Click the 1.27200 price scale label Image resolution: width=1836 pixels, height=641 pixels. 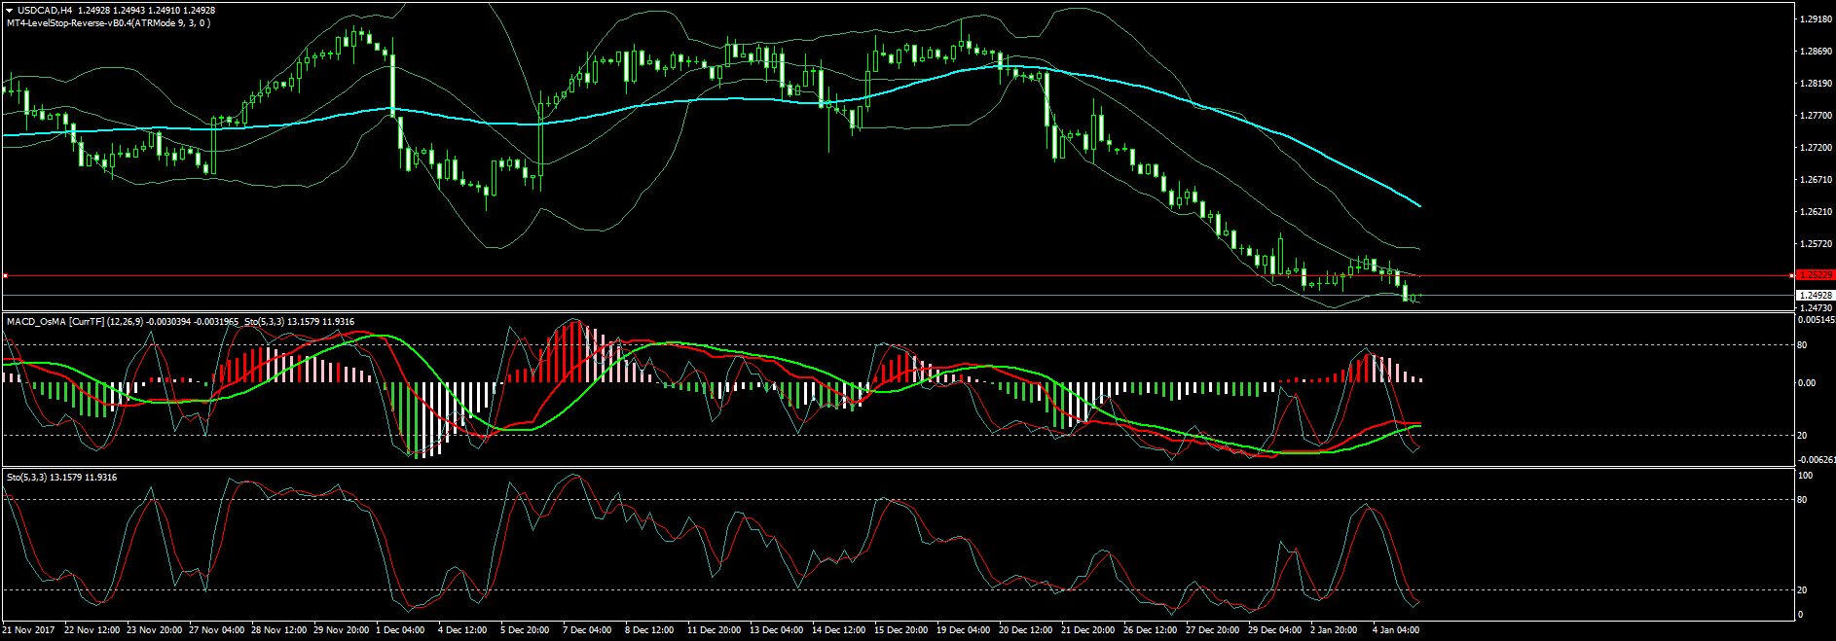point(1817,148)
